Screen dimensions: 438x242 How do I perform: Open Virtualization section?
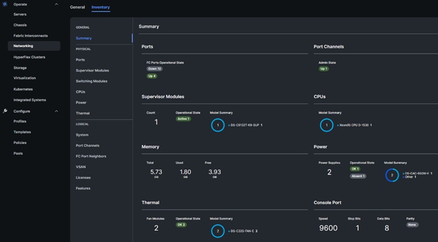(25, 78)
